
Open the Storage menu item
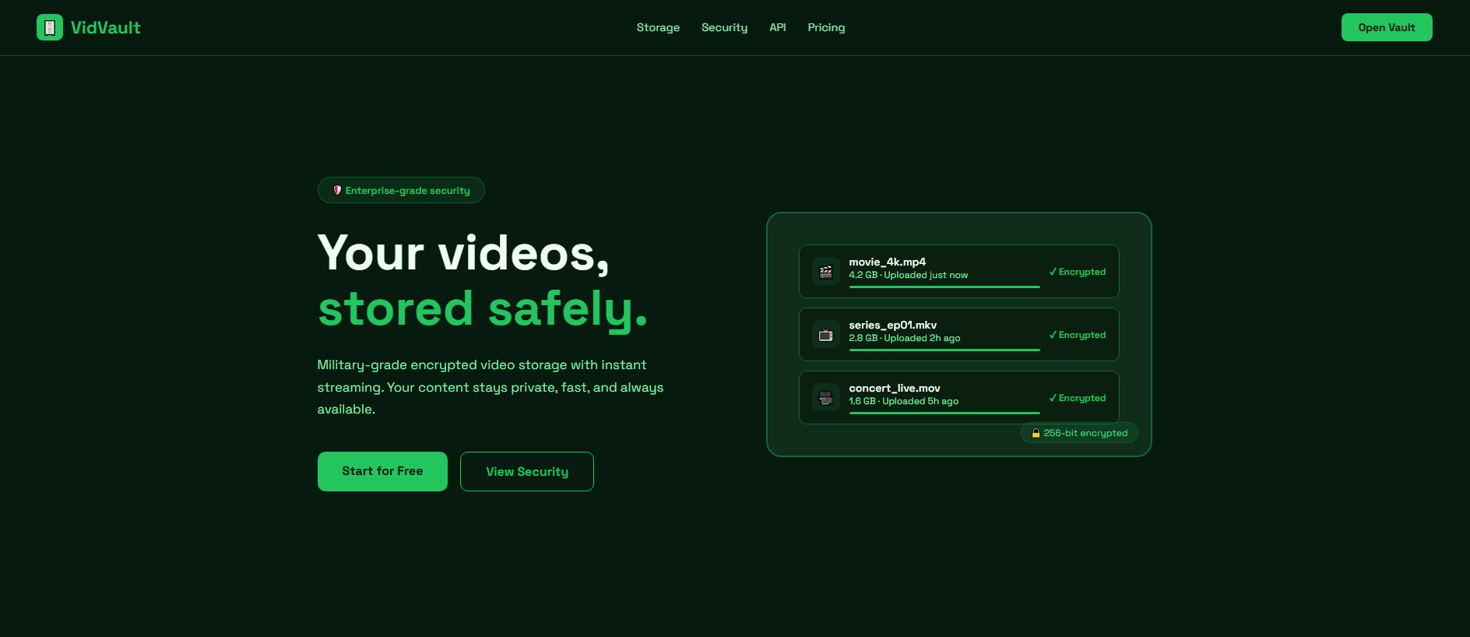click(658, 27)
